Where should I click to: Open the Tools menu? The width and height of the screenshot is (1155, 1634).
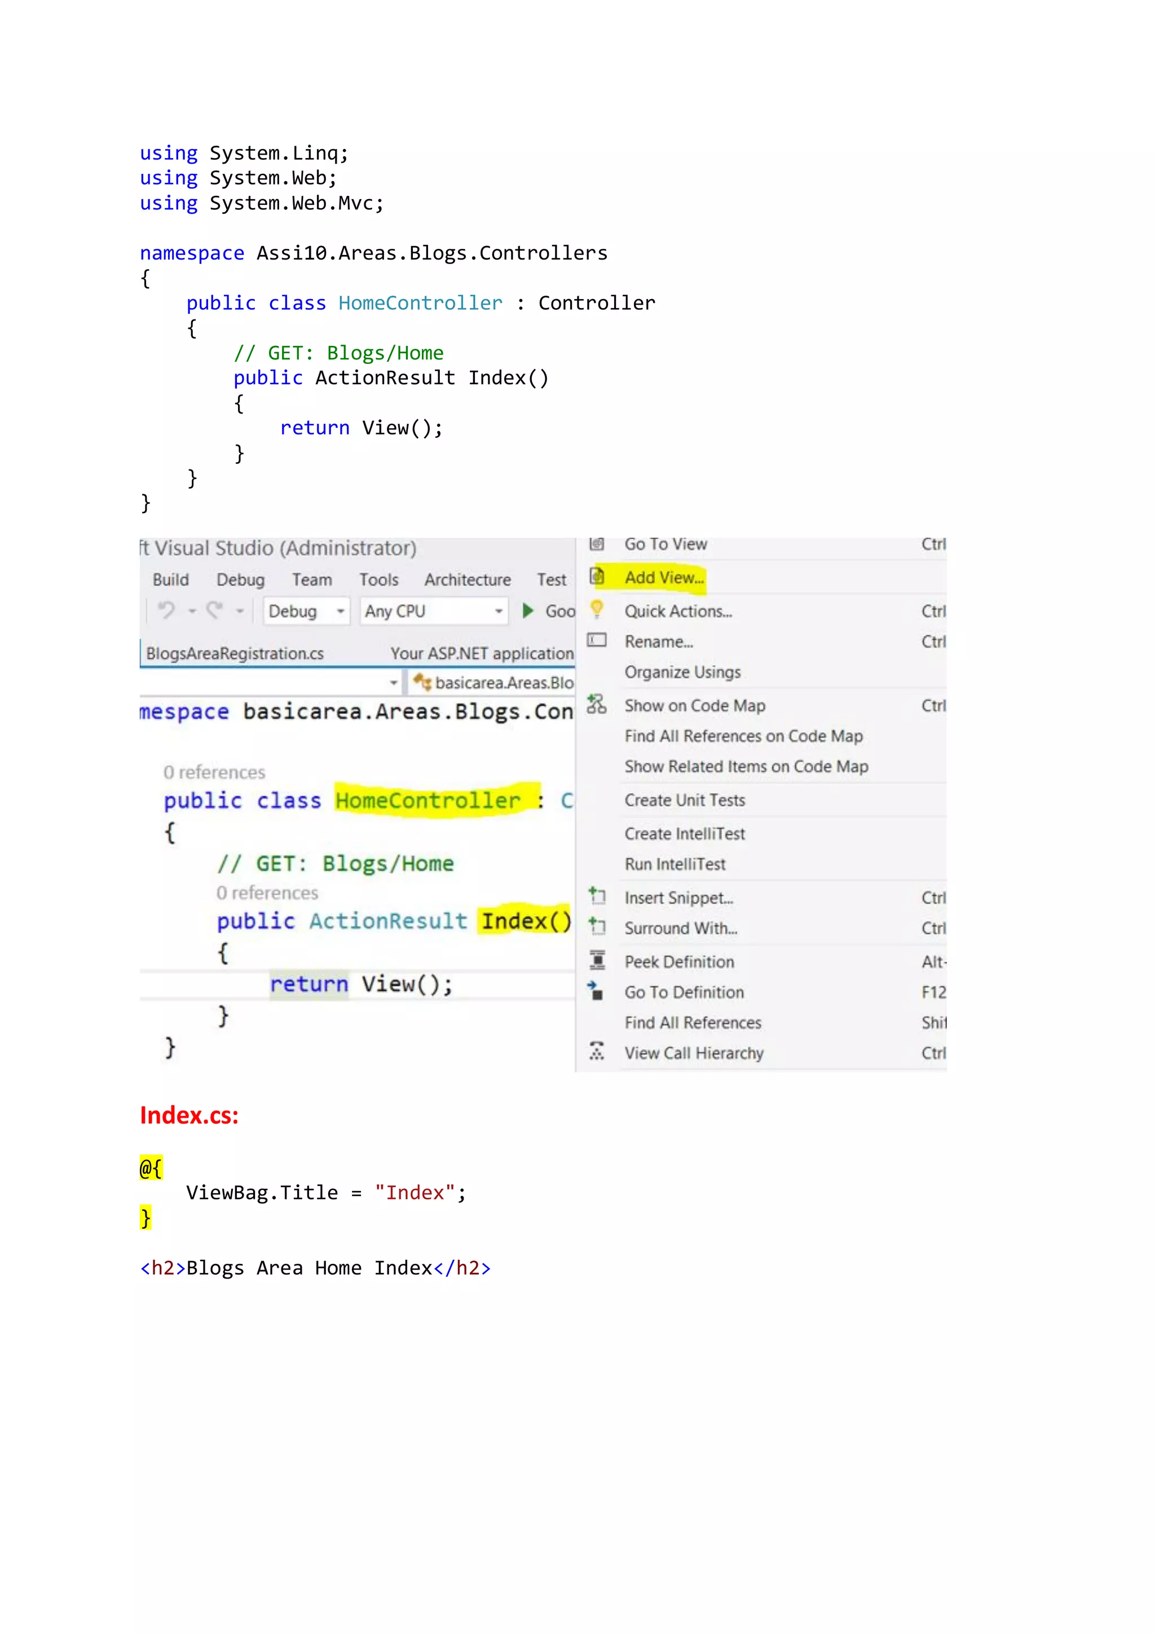click(x=378, y=579)
